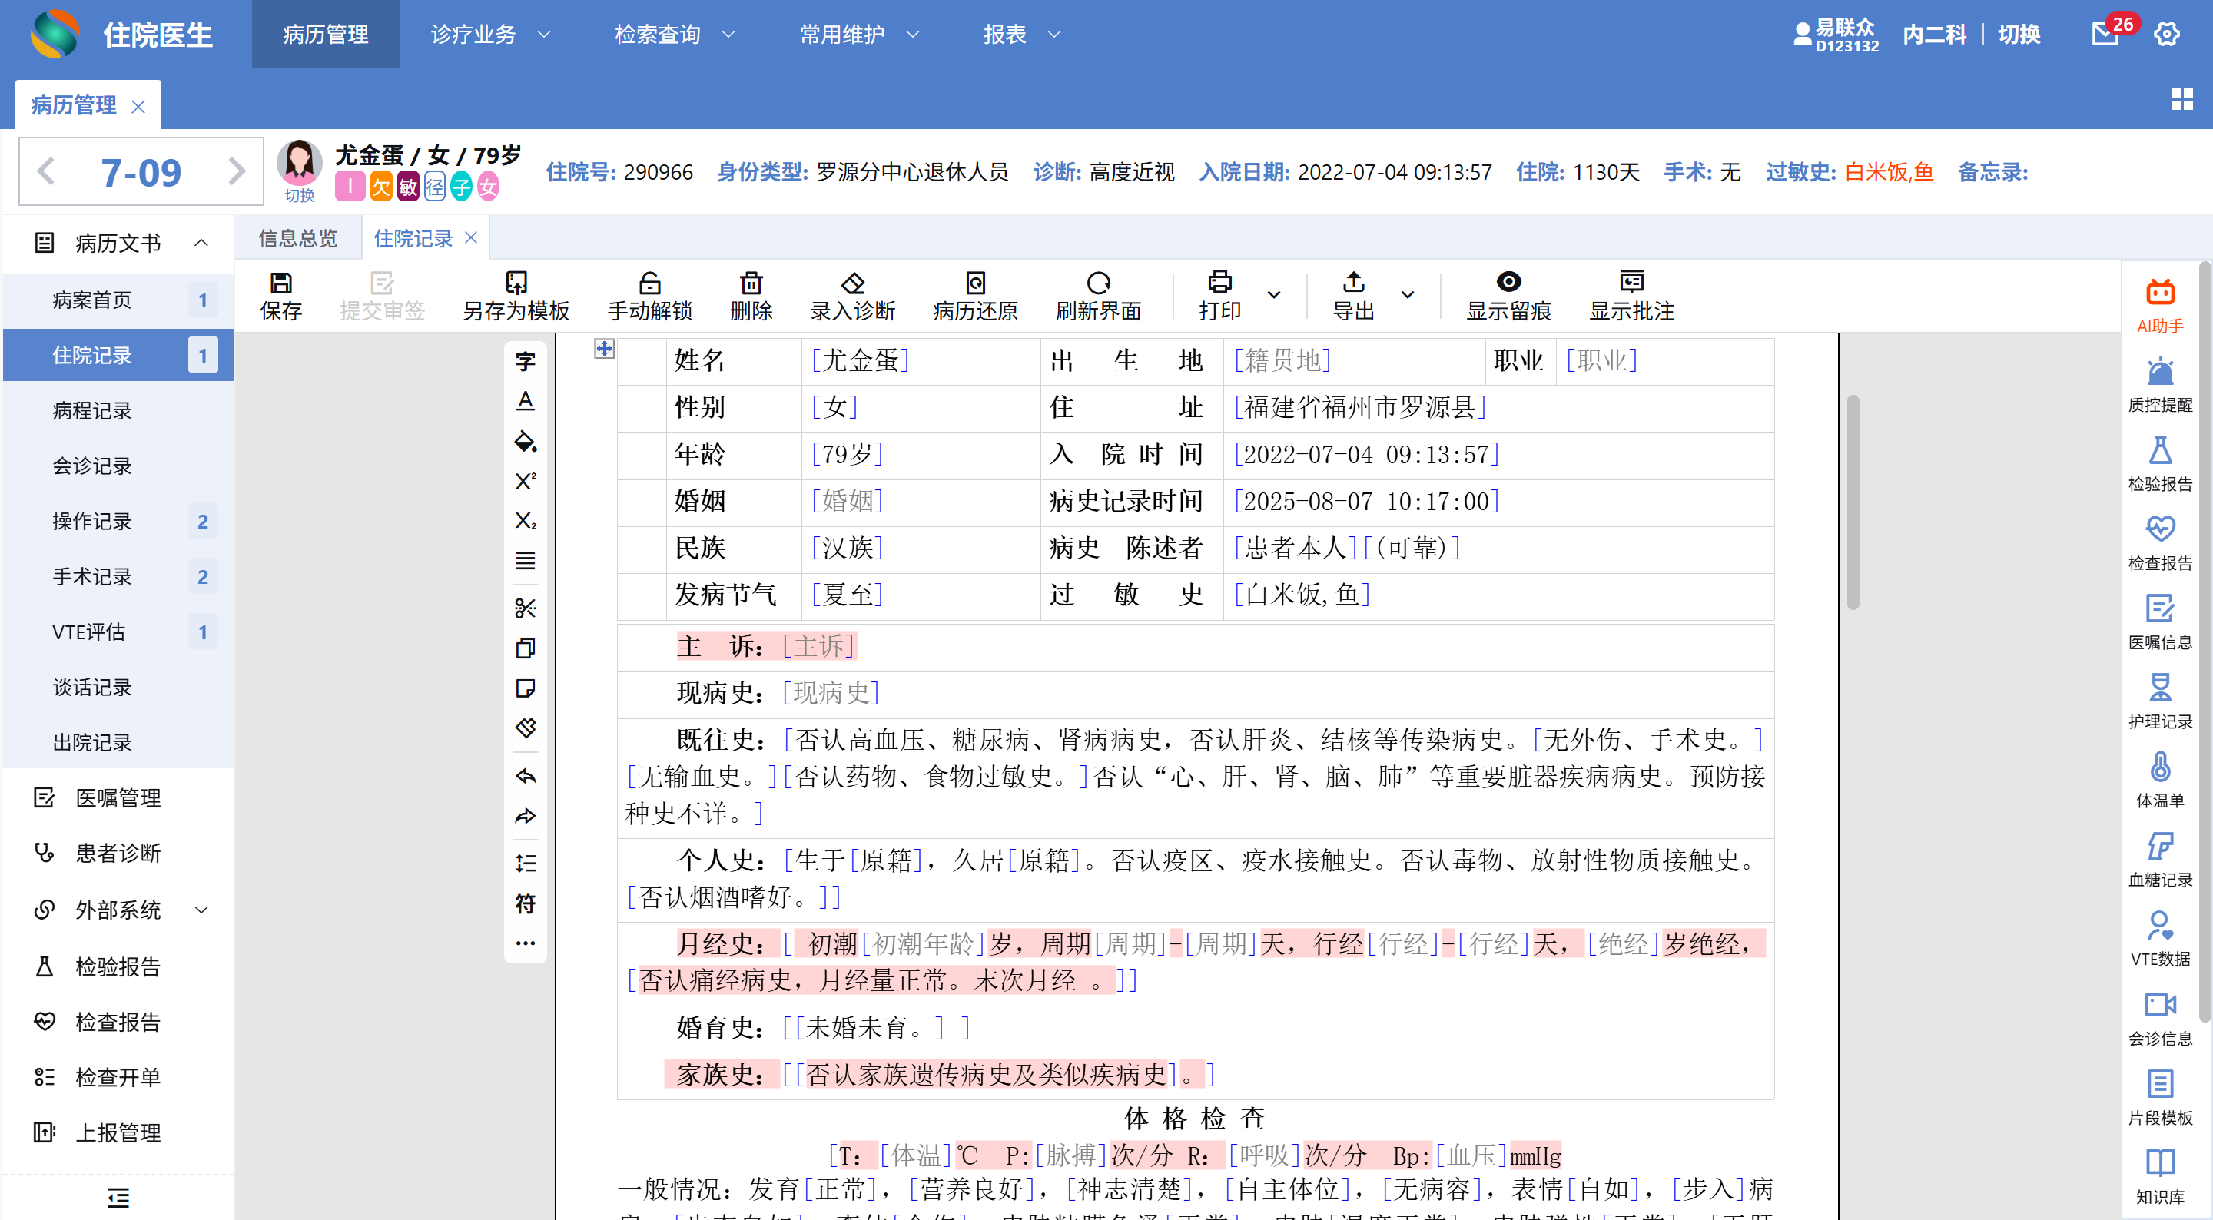2213x1220 pixels.
Task: Click the scissors cut icon in editor toolbar
Action: [525, 608]
